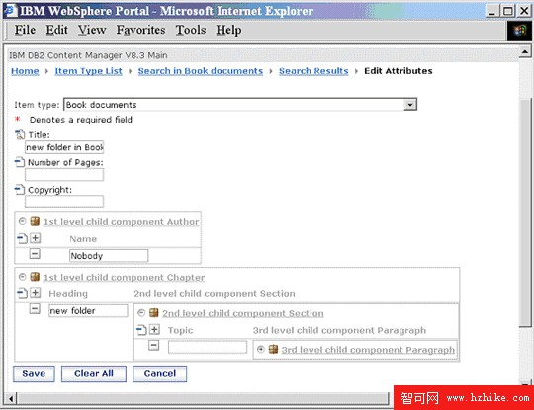Viewport: 534px width, 410px height.
Task: Remove the 'new folder' chapter row
Action: click(35, 309)
